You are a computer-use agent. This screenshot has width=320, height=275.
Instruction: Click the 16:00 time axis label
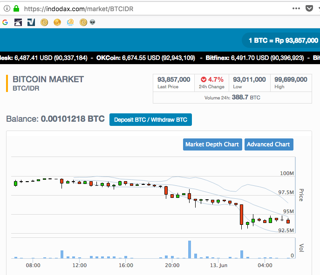pyautogui.click(x=126, y=265)
